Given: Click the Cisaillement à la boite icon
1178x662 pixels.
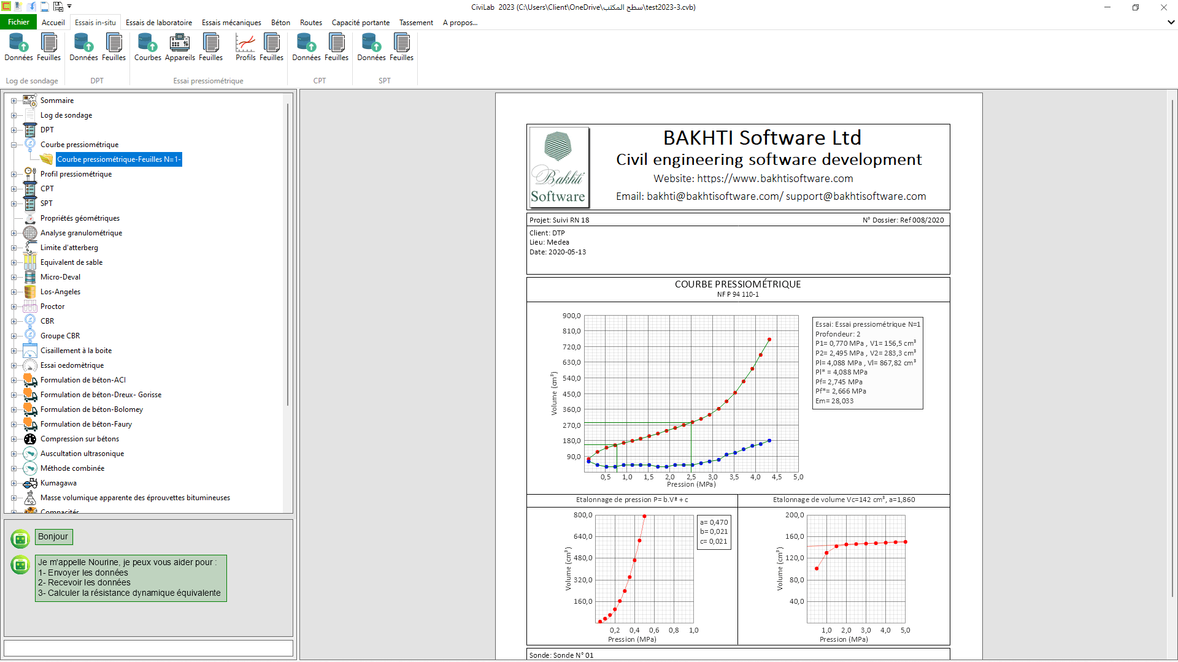Looking at the screenshot, I should coord(30,351).
